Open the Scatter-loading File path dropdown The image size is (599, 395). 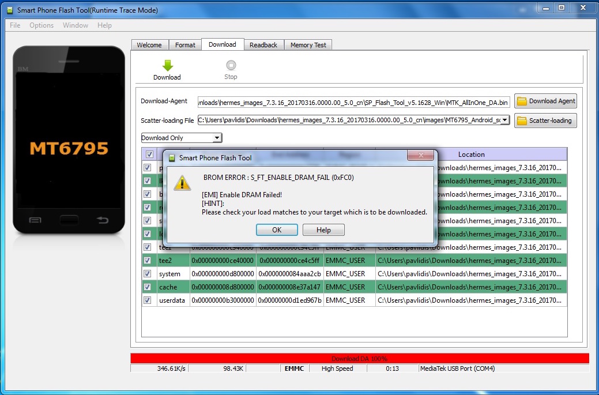pos(505,120)
